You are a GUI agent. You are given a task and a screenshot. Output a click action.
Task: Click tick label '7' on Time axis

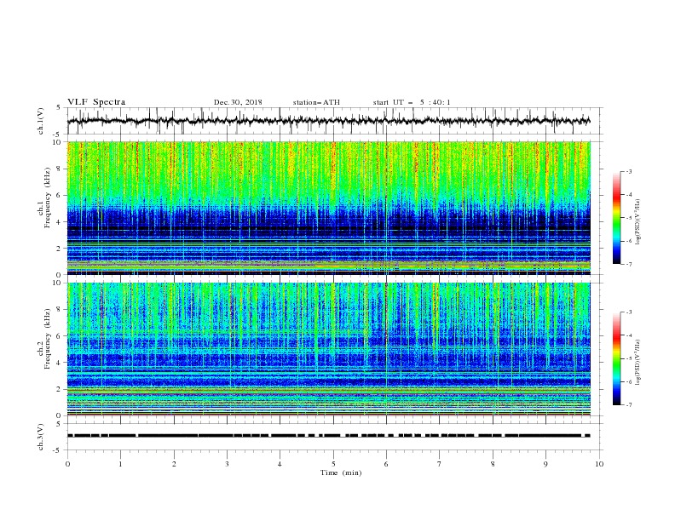click(440, 464)
